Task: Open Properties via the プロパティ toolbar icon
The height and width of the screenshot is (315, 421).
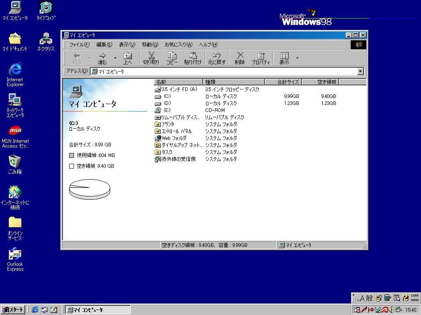Action: click(261, 57)
